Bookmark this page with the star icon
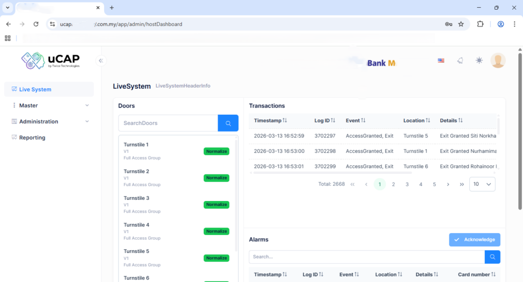Viewport: 523px width, 282px height. (x=461, y=24)
